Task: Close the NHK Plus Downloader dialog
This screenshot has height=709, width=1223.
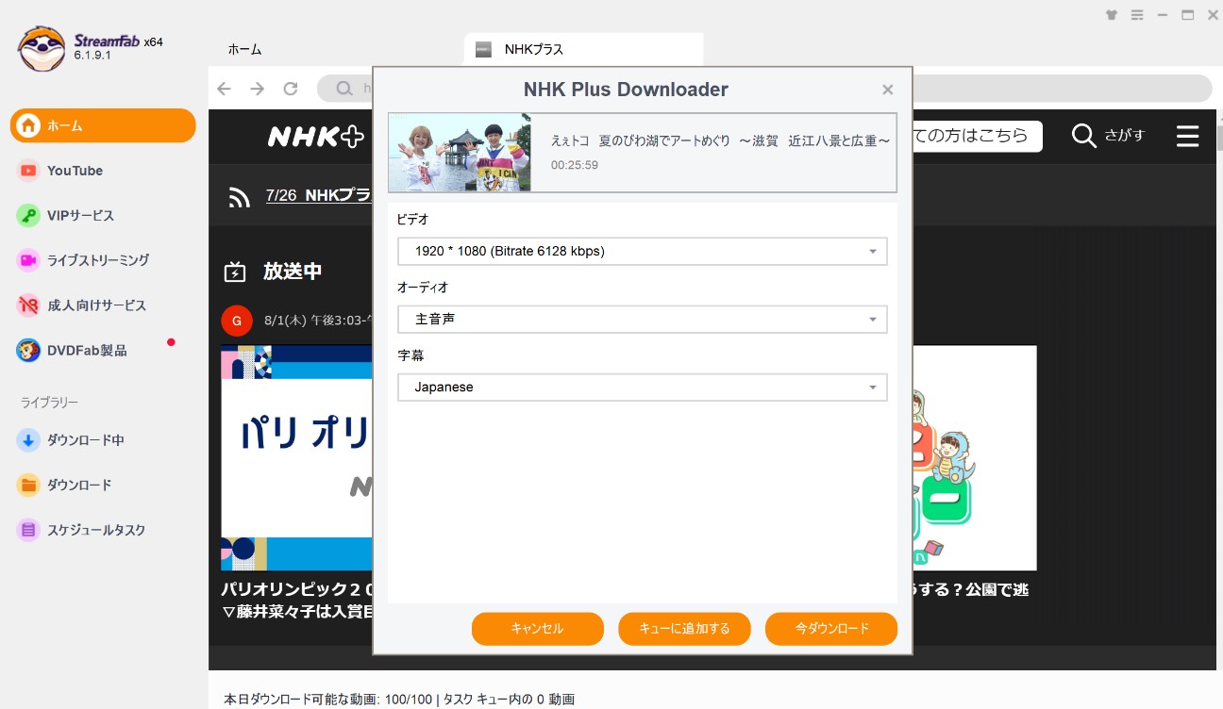Action: (887, 90)
